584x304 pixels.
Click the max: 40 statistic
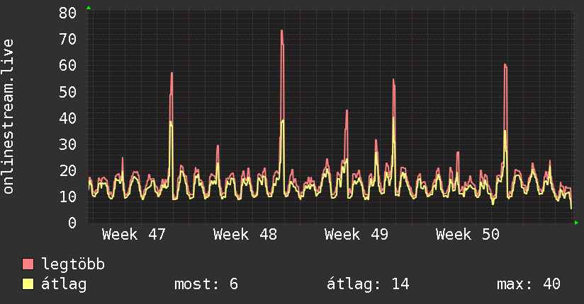tap(529, 284)
